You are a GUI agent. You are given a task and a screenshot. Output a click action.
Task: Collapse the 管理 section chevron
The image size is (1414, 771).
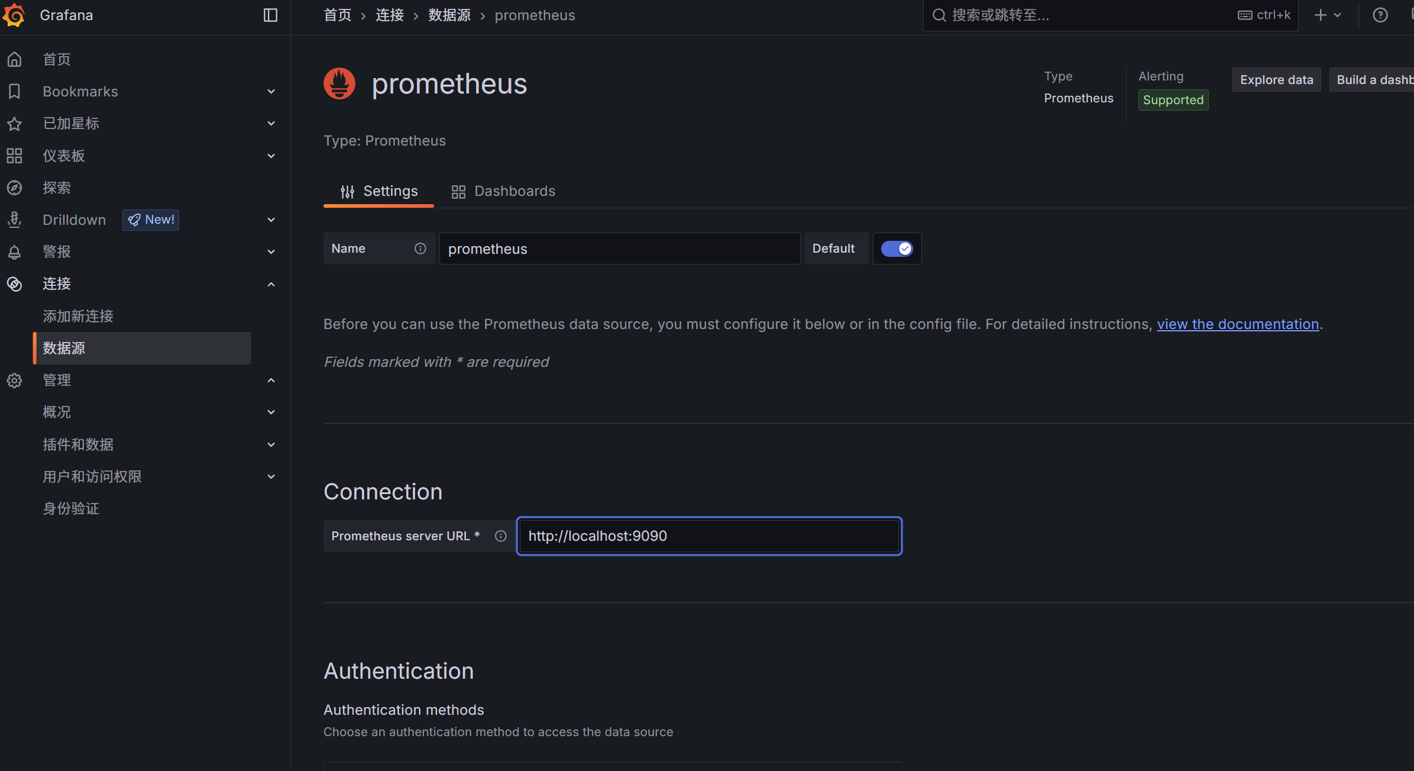point(271,380)
